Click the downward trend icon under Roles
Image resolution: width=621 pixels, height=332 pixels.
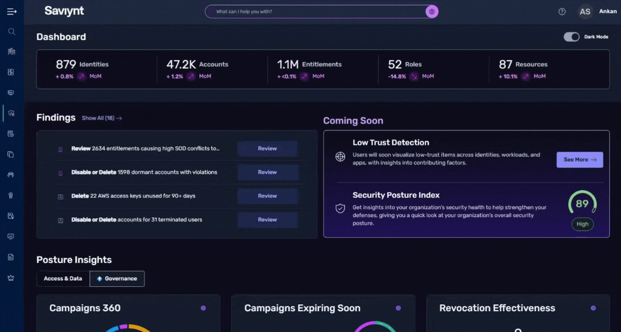(414, 77)
